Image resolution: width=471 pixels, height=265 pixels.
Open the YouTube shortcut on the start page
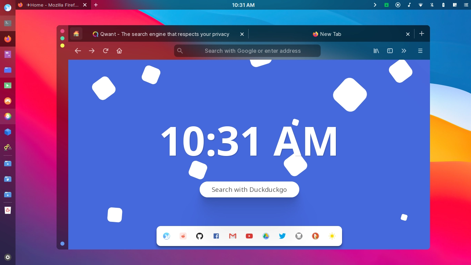tap(249, 236)
